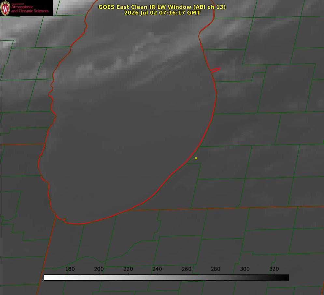
Task: Click the 260 label on the colorbar
Action: click(x=186, y=269)
